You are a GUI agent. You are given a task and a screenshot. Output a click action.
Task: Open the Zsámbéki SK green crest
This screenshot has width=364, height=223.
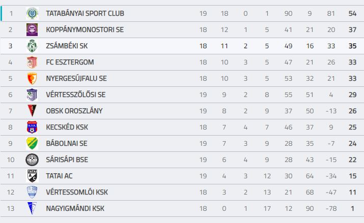pos(32,46)
